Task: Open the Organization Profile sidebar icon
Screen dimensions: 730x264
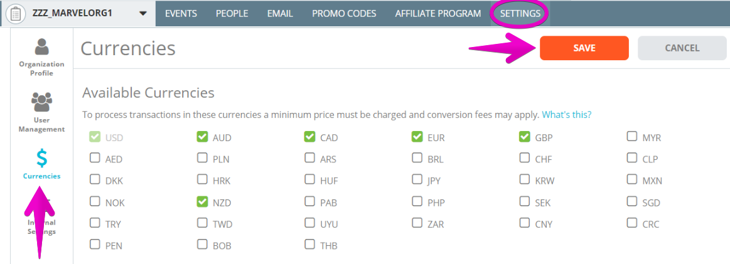Action: click(x=42, y=47)
